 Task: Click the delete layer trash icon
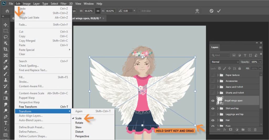click(255, 130)
